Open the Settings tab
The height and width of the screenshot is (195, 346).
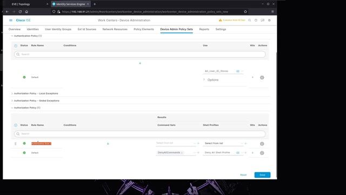(221, 29)
